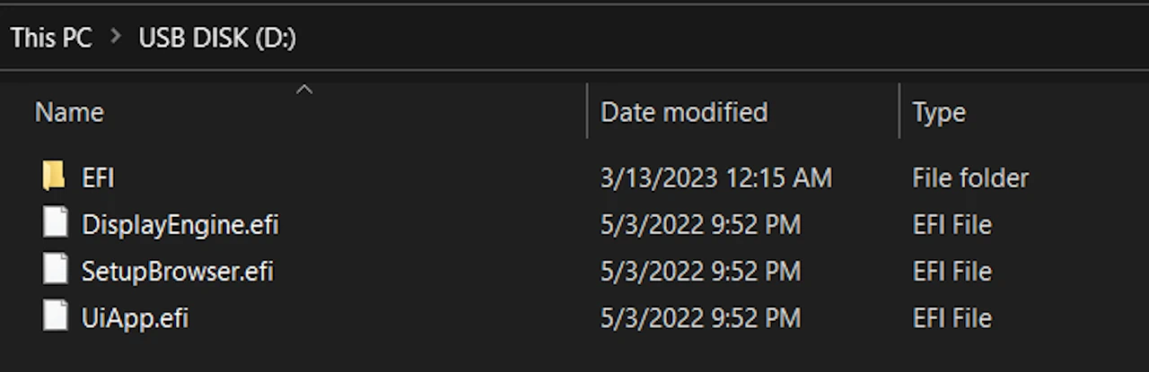This screenshot has width=1149, height=372.
Task: Click the File folder type of EFI
Action: tap(969, 177)
